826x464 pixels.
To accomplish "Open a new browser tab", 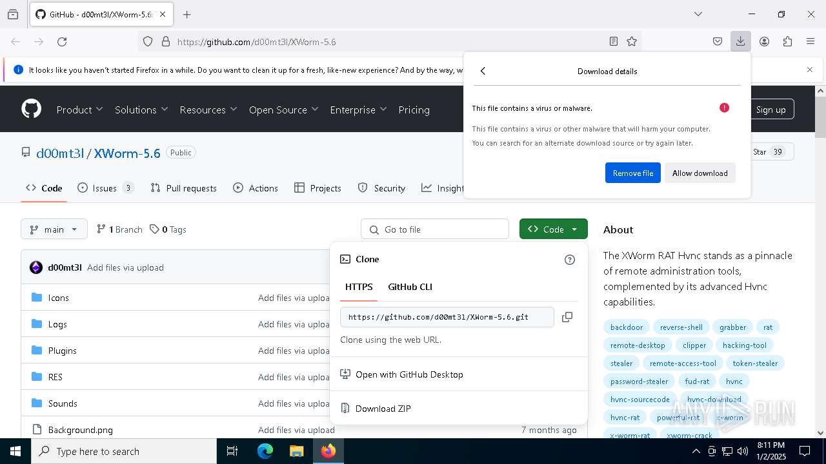I will click(x=186, y=14).
